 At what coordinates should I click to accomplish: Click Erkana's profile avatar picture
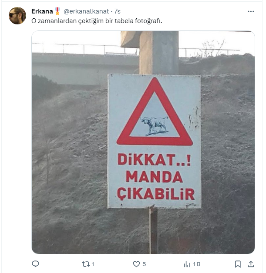(17, 16)
